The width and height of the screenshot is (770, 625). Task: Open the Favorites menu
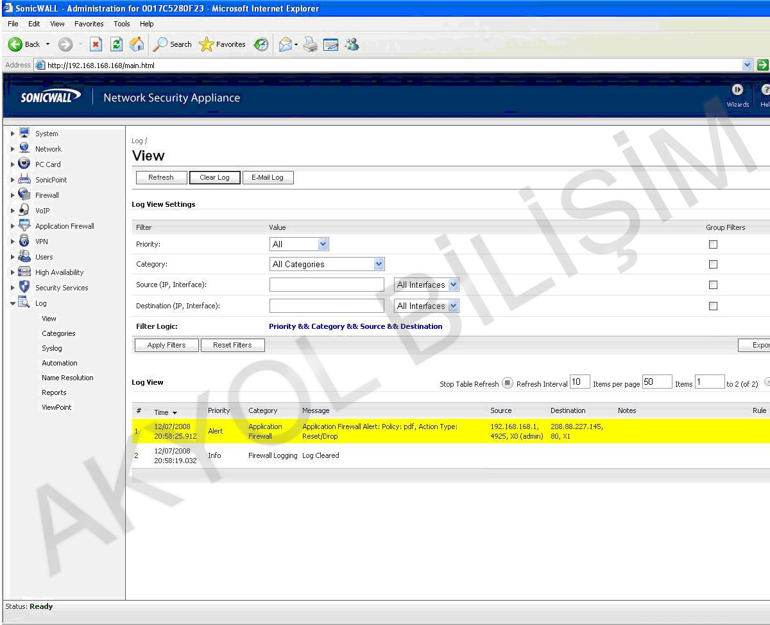89,24
